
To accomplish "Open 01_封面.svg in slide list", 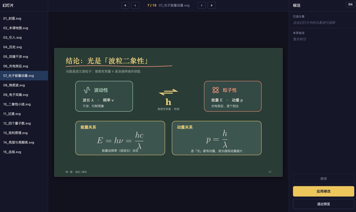I will [x=24, y=18].
